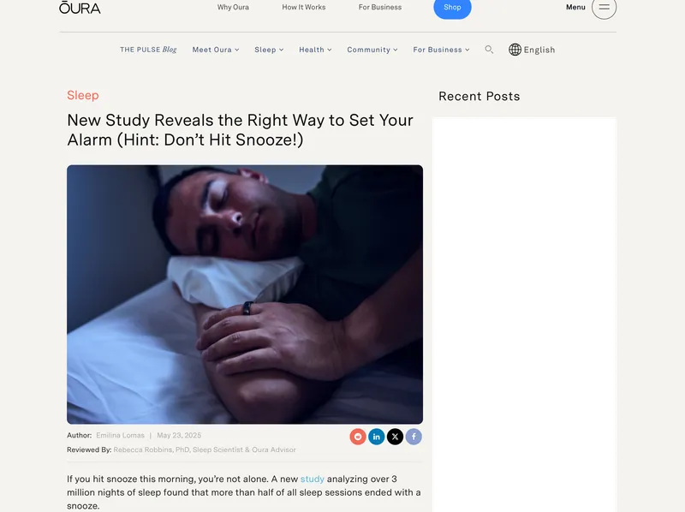Viewport: 685px width, 512px height.
Task: Click the blue Shop button
Action: 452,8
